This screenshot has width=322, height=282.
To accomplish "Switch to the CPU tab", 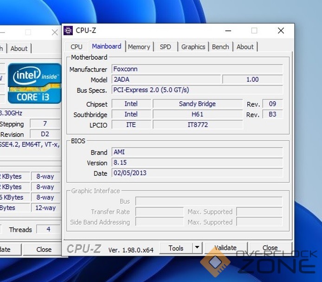I will pos(77,47).
